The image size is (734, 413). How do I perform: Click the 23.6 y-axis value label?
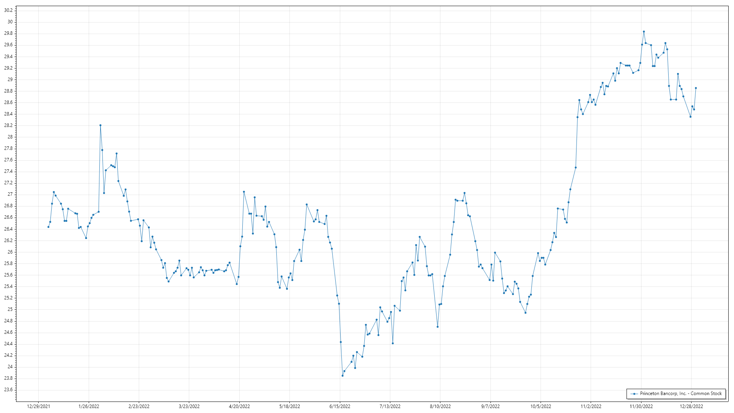click(8, 390)
